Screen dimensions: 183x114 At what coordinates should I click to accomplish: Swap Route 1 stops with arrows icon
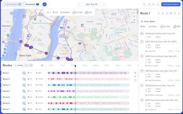(167, 14)
